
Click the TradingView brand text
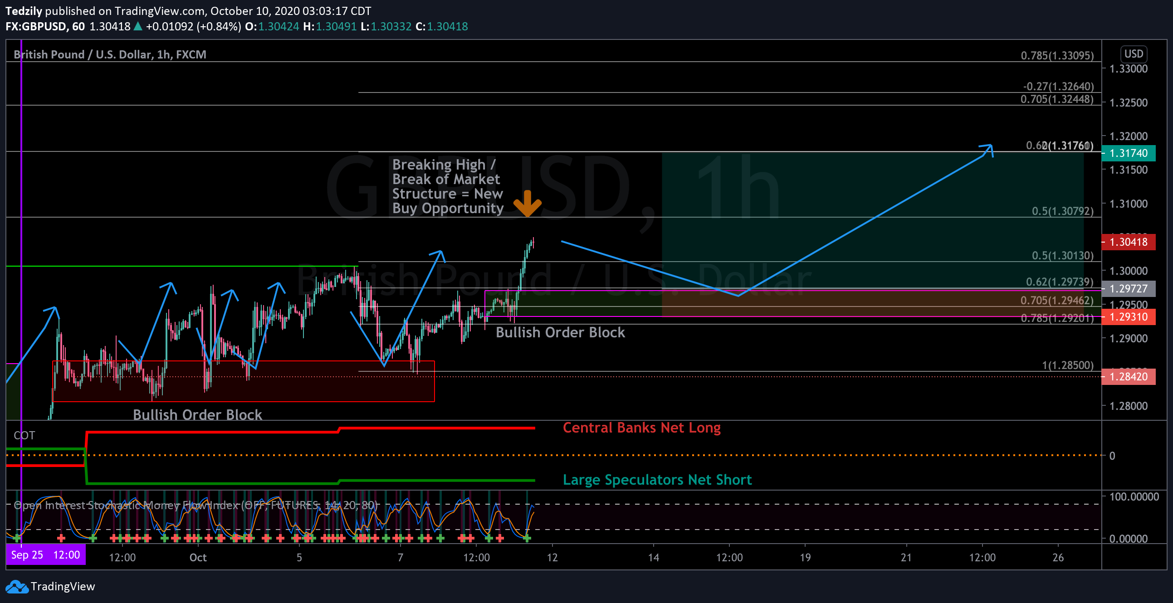(x=63, y=587)
